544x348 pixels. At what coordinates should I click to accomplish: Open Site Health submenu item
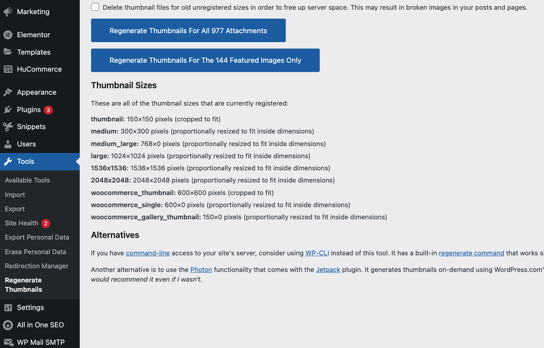[21, 223]
